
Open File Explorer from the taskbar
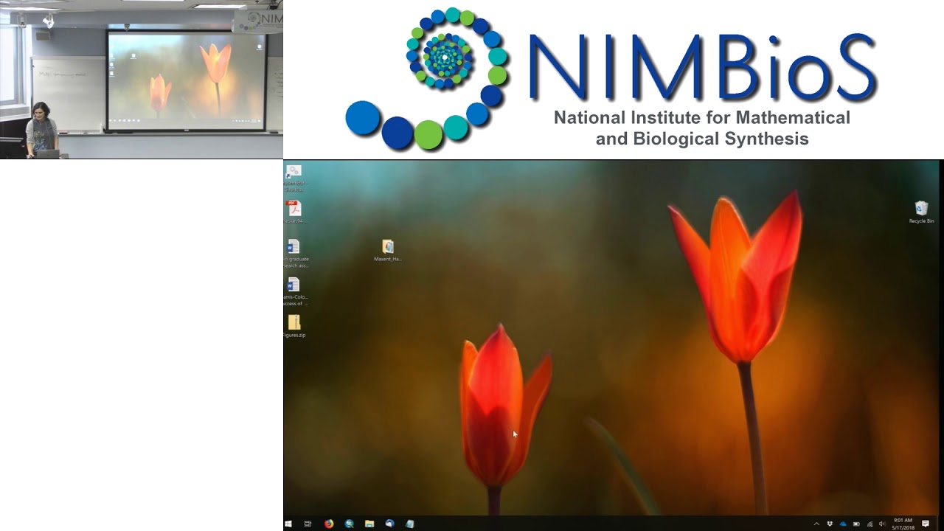click(x=369, y=524)
